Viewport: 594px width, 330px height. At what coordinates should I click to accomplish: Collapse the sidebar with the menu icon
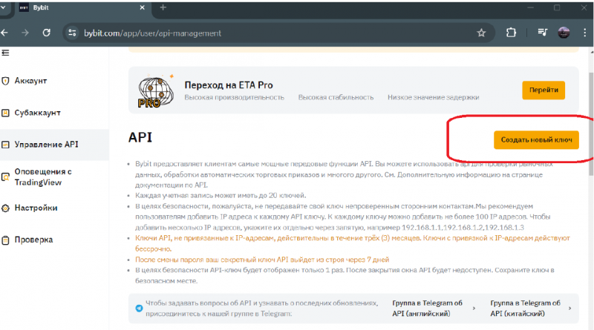point(5,53)
